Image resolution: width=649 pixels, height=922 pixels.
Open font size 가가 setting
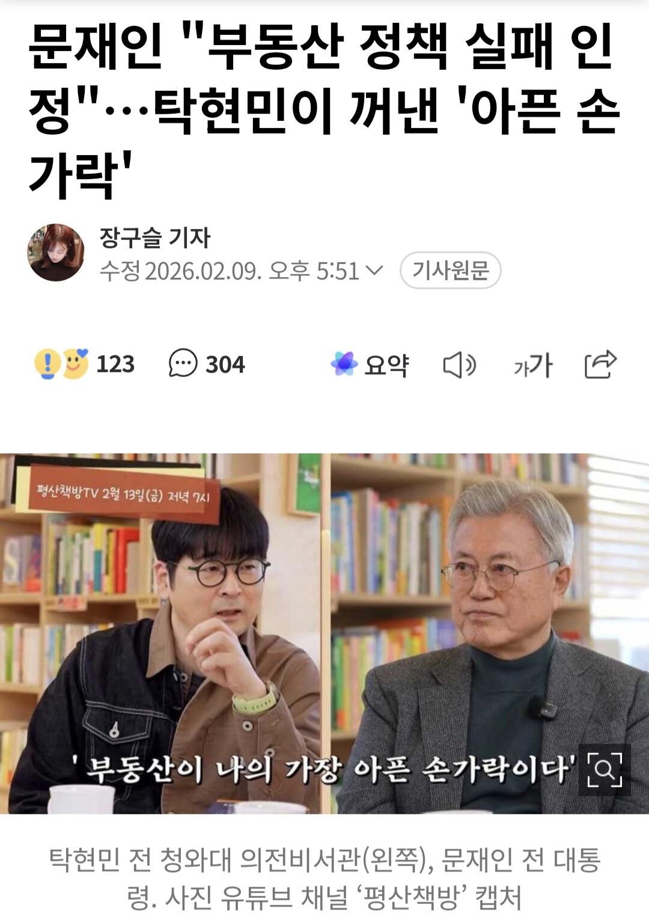[532, 365]
